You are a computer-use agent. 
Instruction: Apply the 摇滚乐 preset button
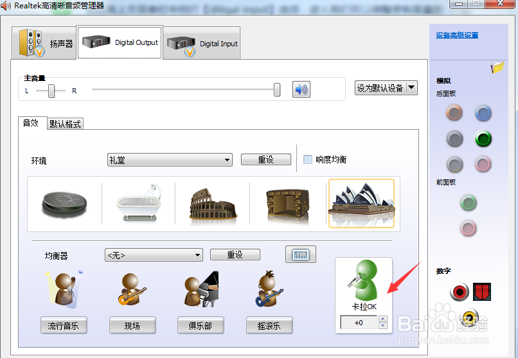click(x=269, y=326)
